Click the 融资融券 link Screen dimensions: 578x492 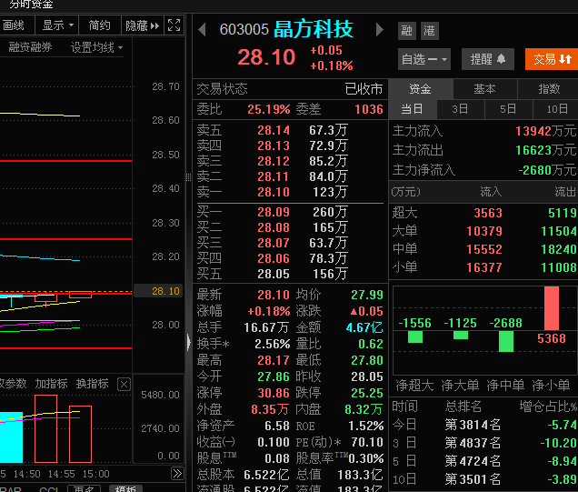(30, 47)
